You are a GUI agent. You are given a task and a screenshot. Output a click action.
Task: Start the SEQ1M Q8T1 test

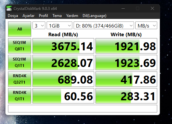pos(20,46)
